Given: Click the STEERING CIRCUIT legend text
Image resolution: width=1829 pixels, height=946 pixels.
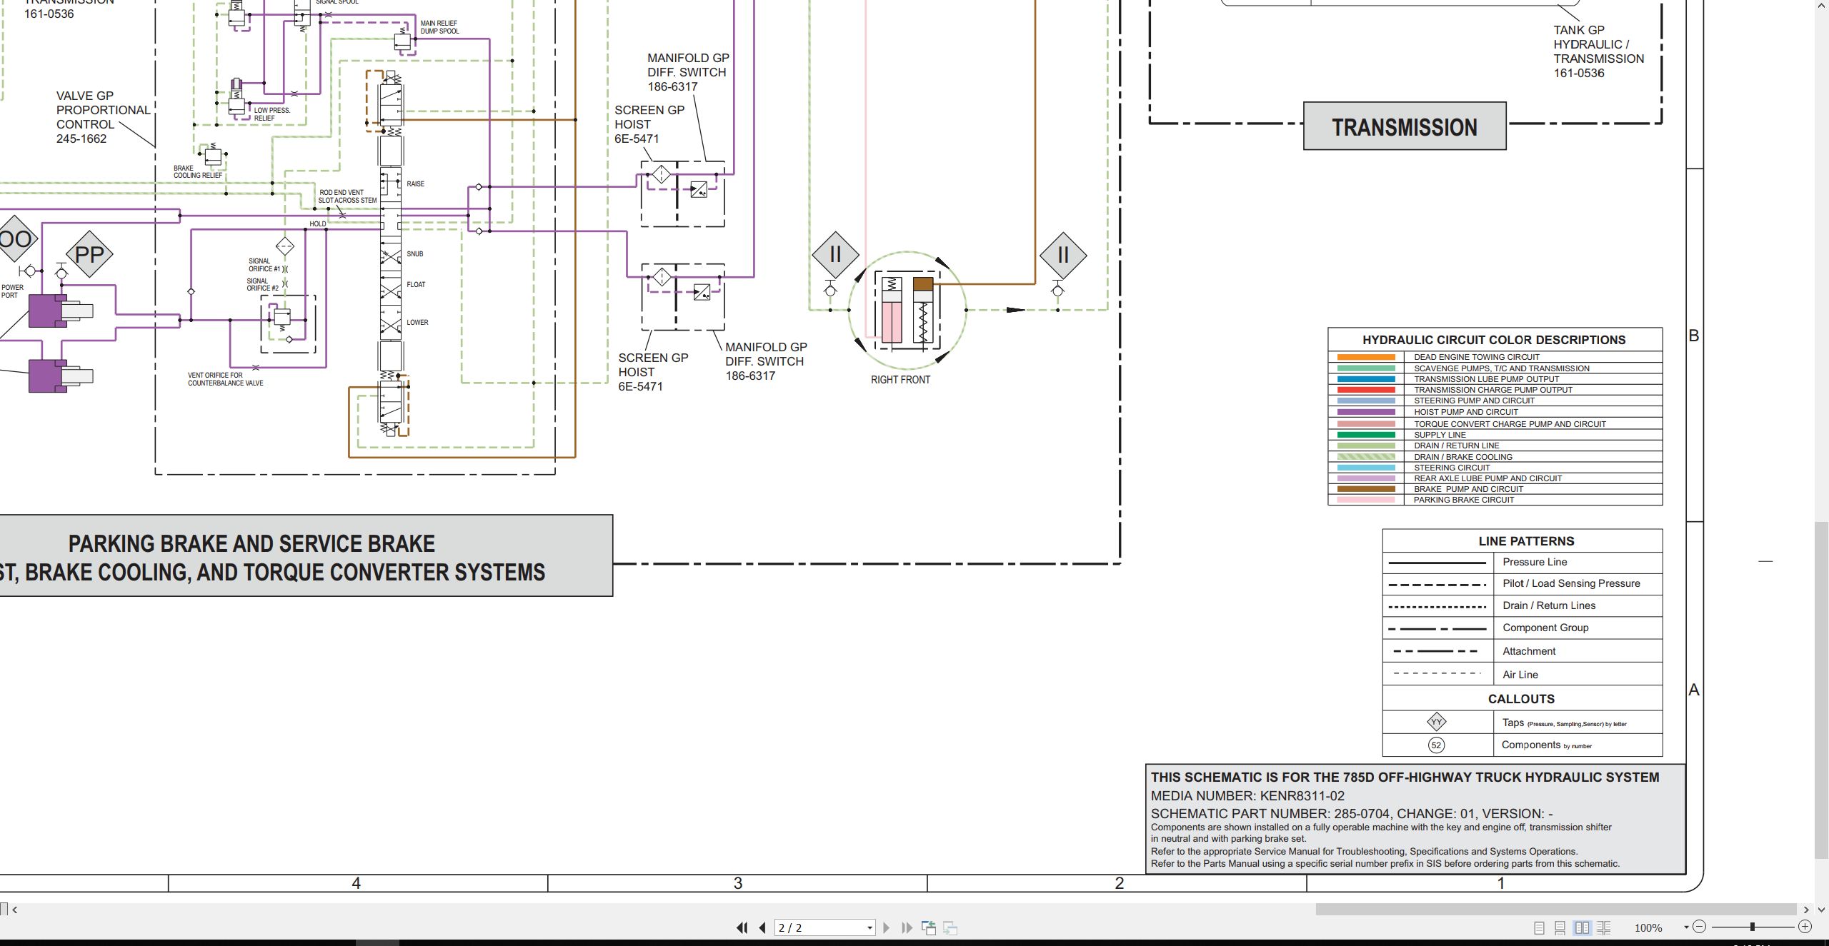Looking at the screenshot, I should (1452, 468).
